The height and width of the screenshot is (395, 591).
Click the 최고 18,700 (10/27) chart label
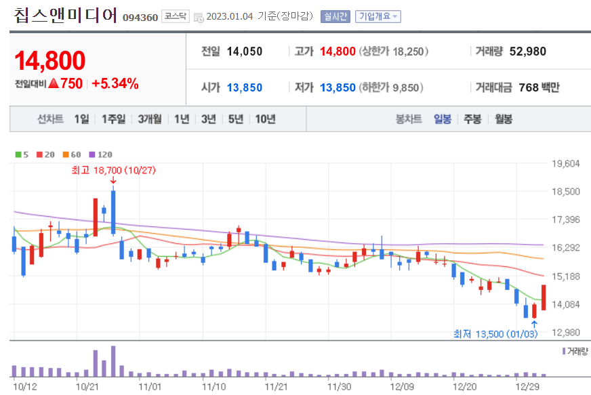coord(113,170)
